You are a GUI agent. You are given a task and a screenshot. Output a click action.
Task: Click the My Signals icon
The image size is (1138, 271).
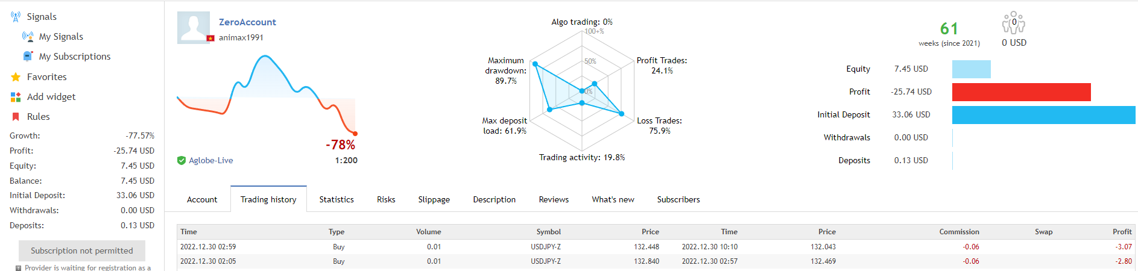point(28,37)
